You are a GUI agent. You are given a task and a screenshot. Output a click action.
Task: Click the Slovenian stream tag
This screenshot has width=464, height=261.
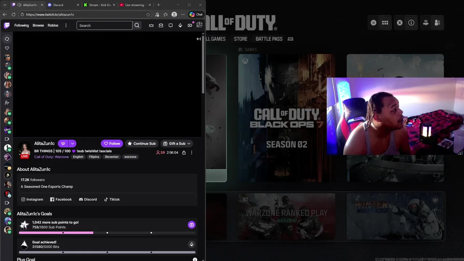112,157
